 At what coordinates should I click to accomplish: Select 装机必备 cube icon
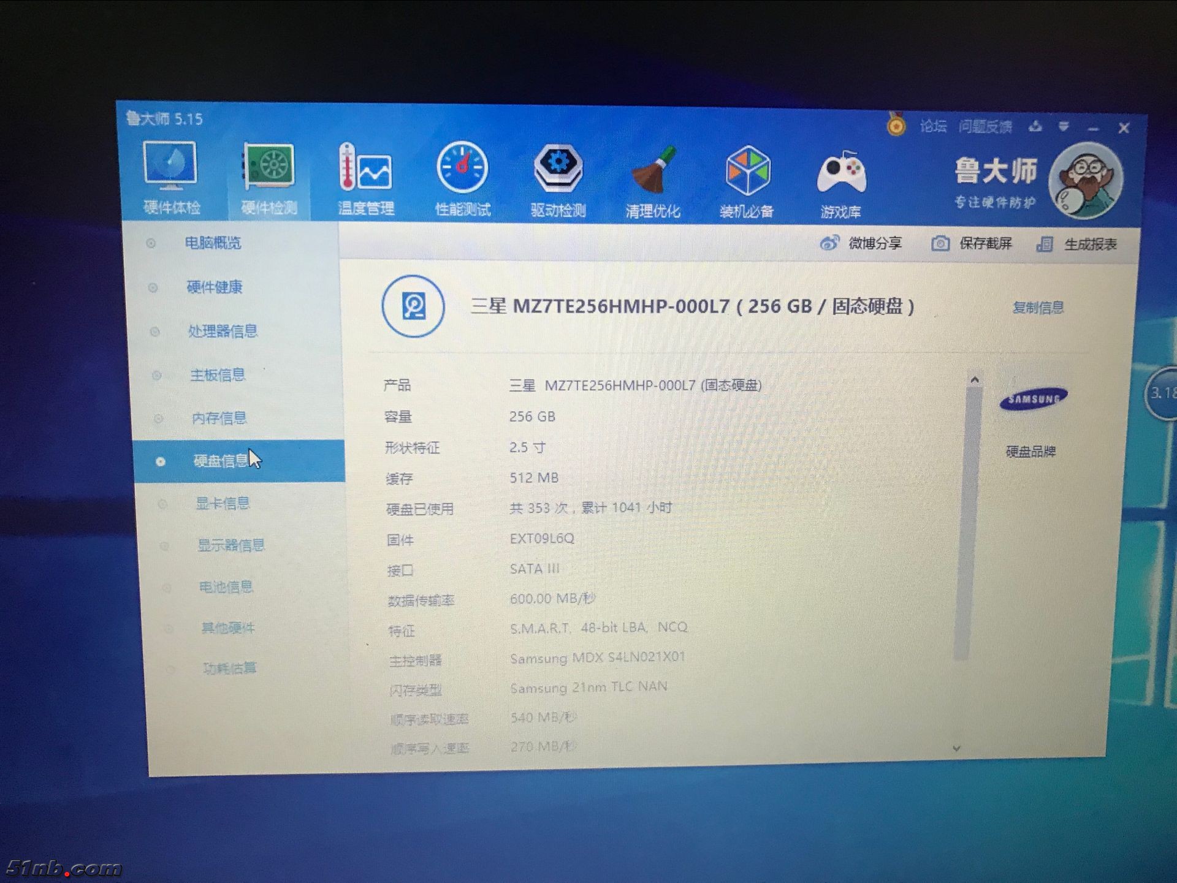[747, 172]
